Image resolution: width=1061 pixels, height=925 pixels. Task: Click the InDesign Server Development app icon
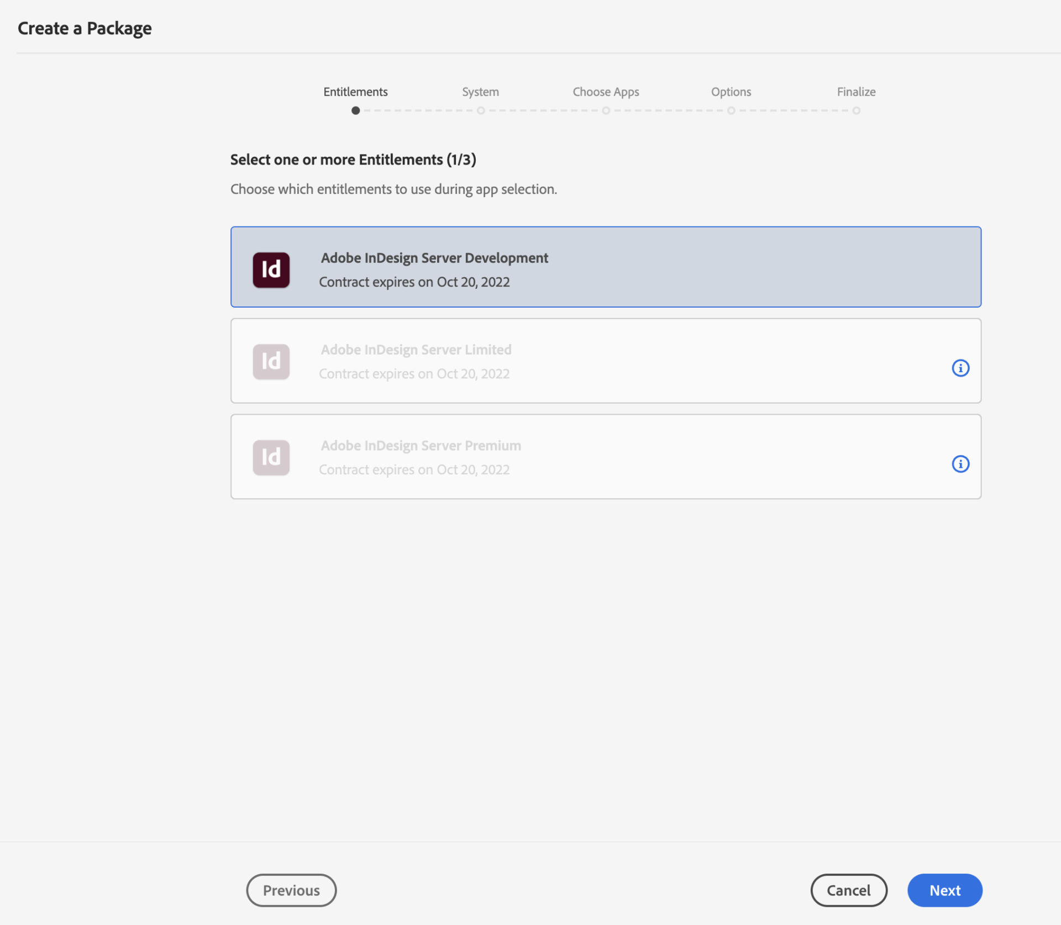pyautogui.click(x=271, y=269)
